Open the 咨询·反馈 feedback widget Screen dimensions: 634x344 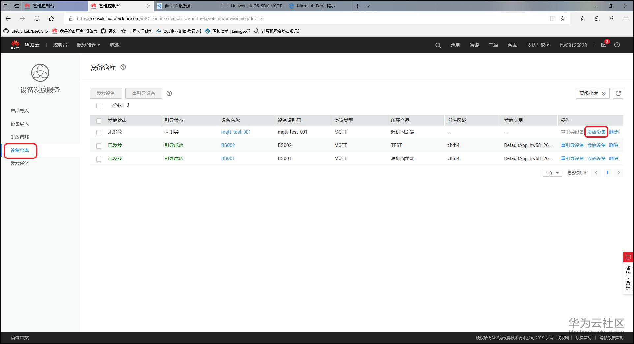[628, 273]
